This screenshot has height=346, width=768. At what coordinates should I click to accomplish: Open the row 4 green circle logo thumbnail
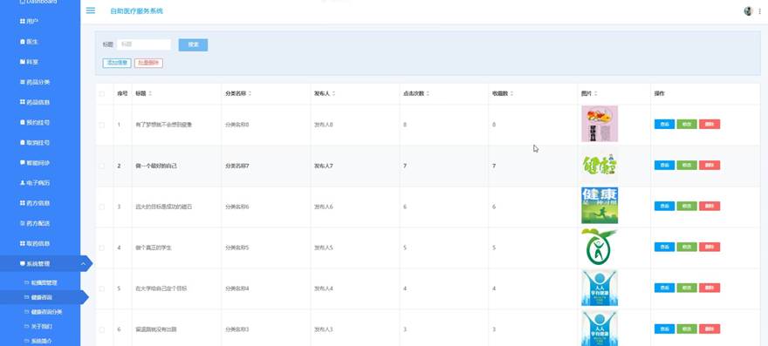pyautogui.click(x=600, y=247)
